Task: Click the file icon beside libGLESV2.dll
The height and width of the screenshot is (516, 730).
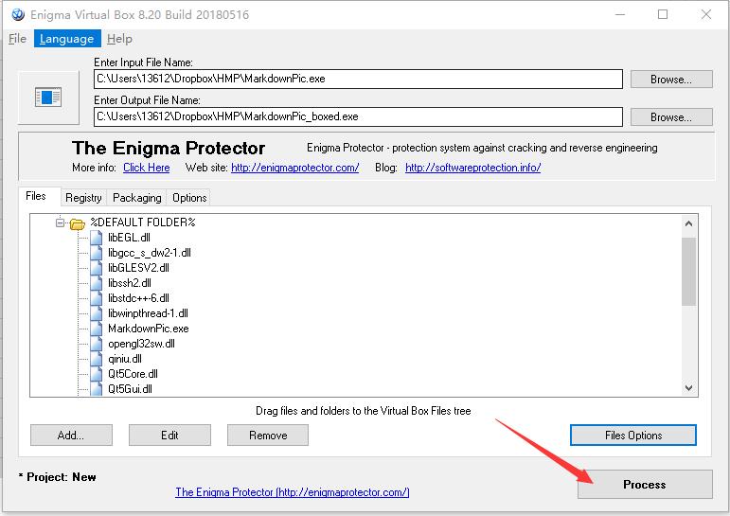Action: pyautogui.click(x=97, y=268)
